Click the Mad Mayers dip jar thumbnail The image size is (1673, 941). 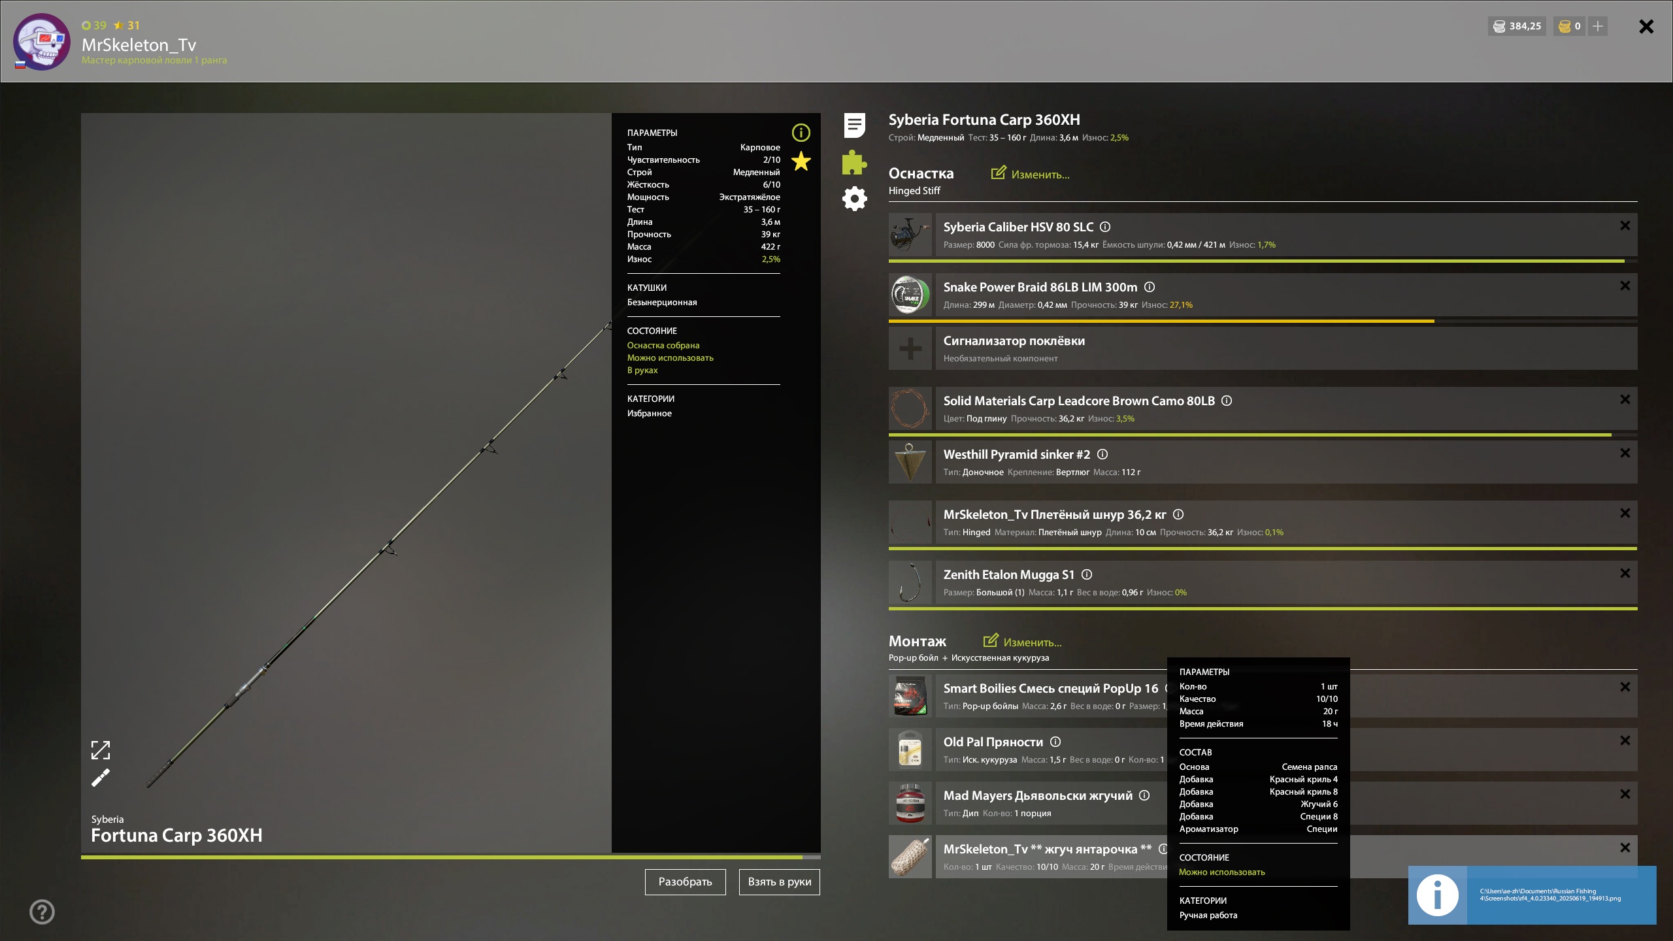(x=910, y=803)
